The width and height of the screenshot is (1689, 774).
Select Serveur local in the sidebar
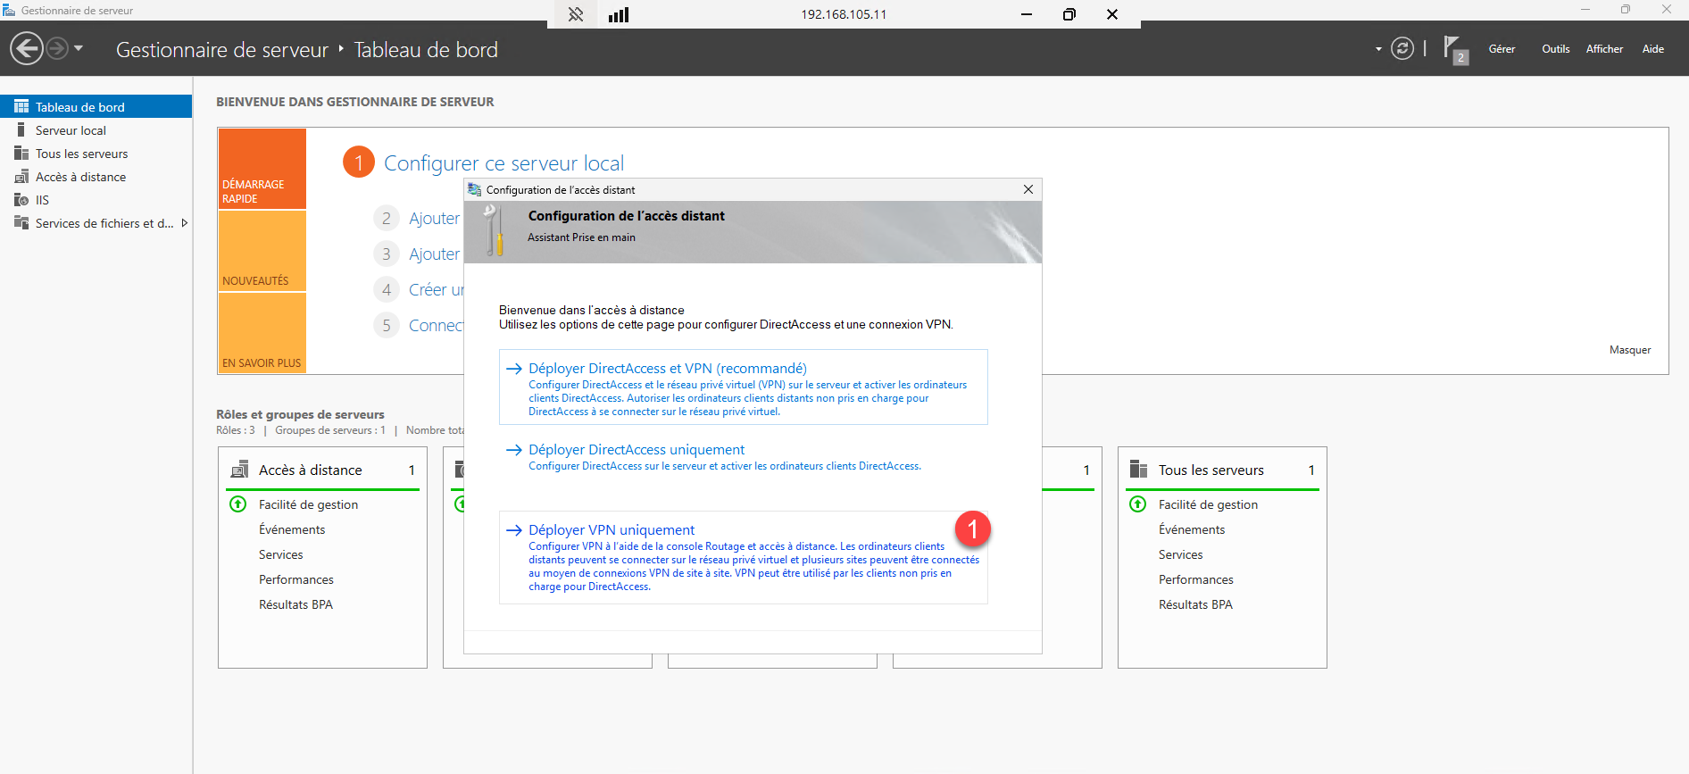(x=71, y=130)
